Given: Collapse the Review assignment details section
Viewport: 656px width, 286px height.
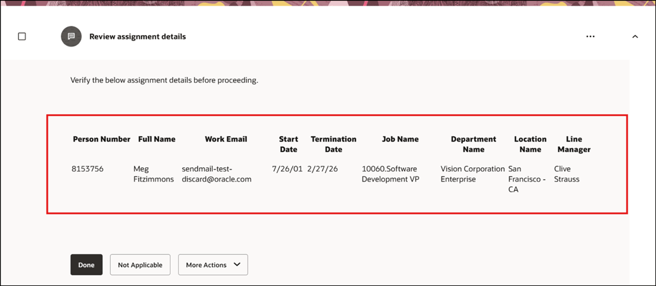Looking at the screenshot, I should [635, 36].
